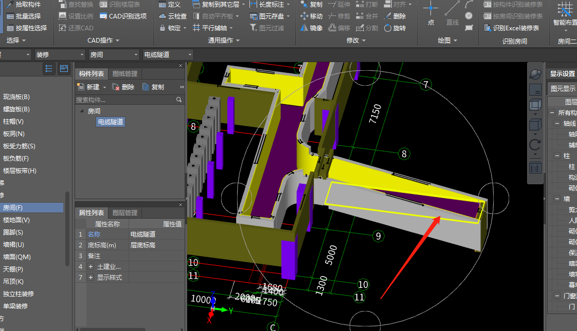This screenshot has width=577, height=331.
Task: Click the display settings checklist icon
Action: [535, 168]
